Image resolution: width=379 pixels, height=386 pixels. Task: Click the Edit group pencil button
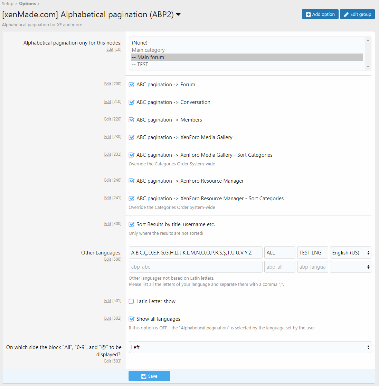[x=357, y=15]
